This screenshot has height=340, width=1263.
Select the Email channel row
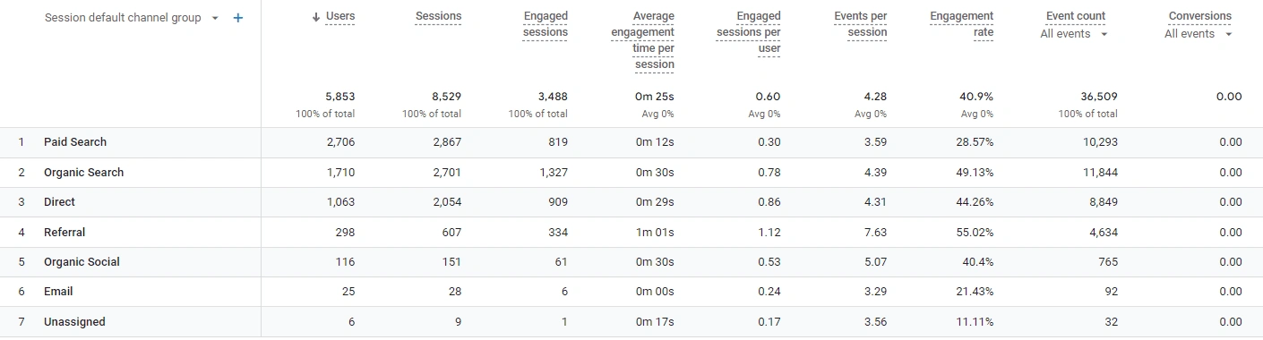pos(631,292)
